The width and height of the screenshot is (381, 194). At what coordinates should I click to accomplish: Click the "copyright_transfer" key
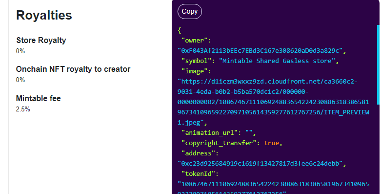(219, 143)
